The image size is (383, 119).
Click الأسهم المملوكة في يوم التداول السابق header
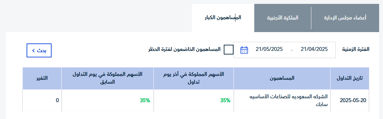(x=107, y=78)
